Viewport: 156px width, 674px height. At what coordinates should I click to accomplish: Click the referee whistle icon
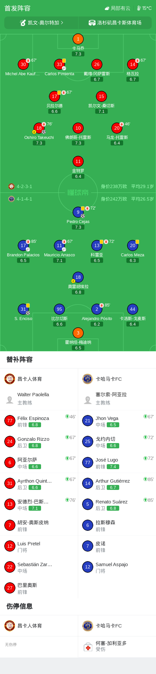[23, 23]
